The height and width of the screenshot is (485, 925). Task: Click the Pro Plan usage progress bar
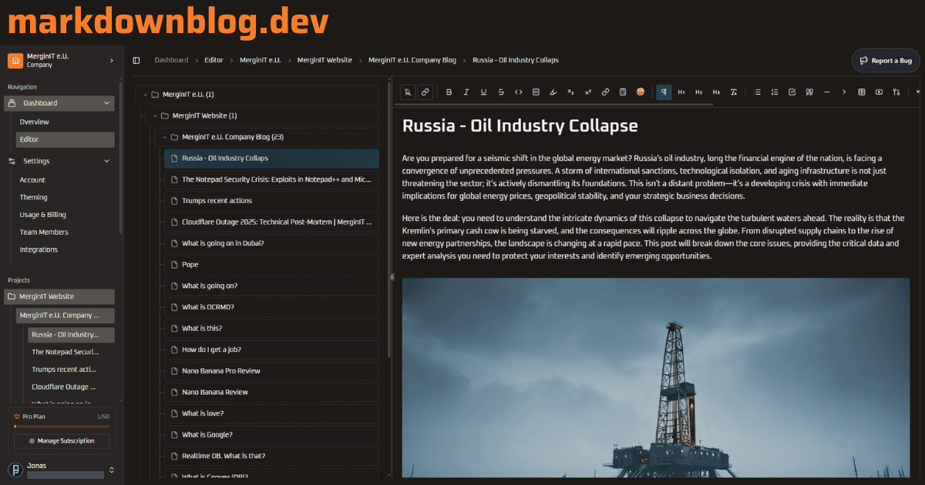[x=62, y=426]
